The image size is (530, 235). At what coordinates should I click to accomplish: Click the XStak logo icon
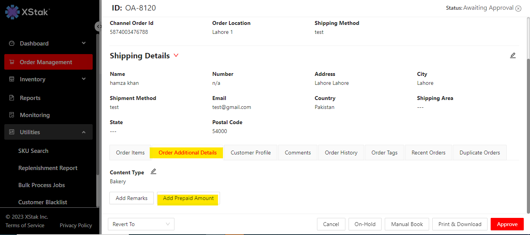click(x=12, y=12)
